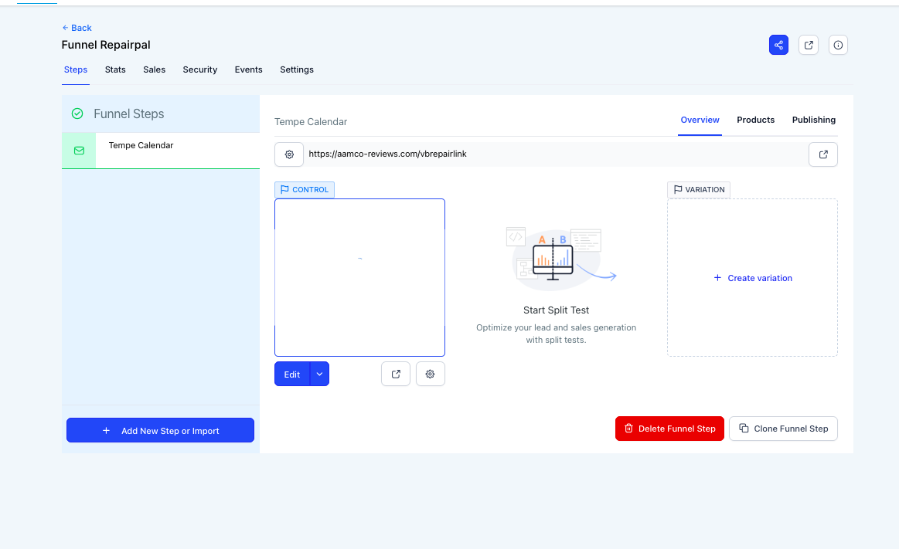Click Create variation link
This screenshot has width=899, height=549.
752,278
